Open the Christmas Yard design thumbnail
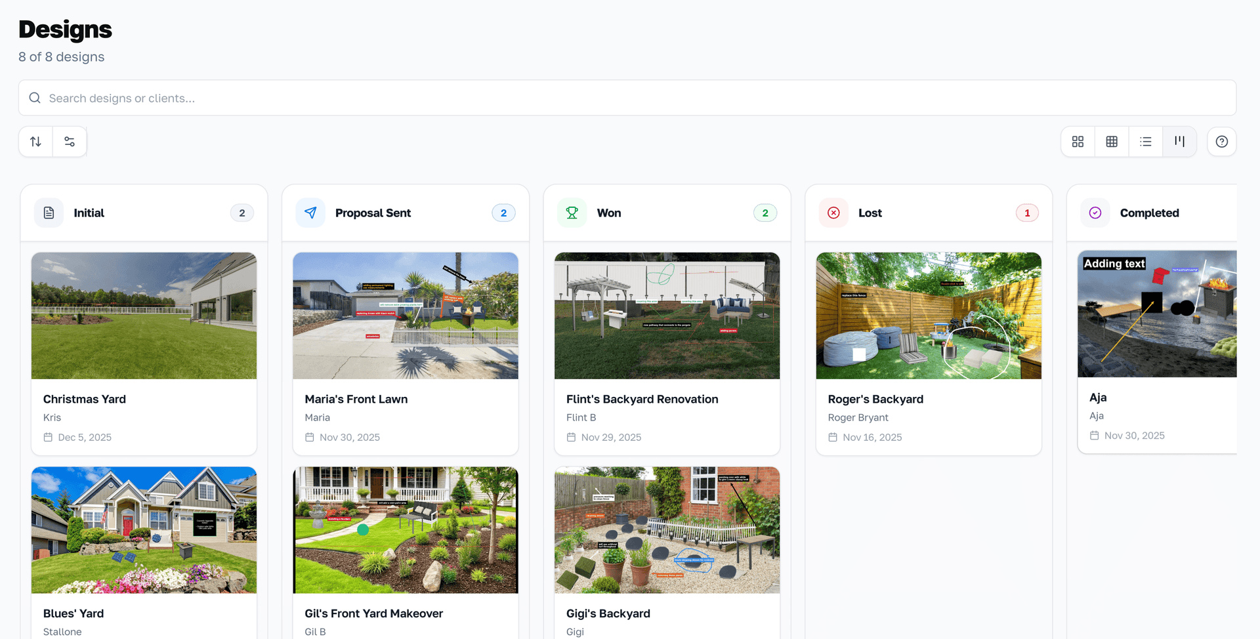The image size is (1260, 639). 144,316
